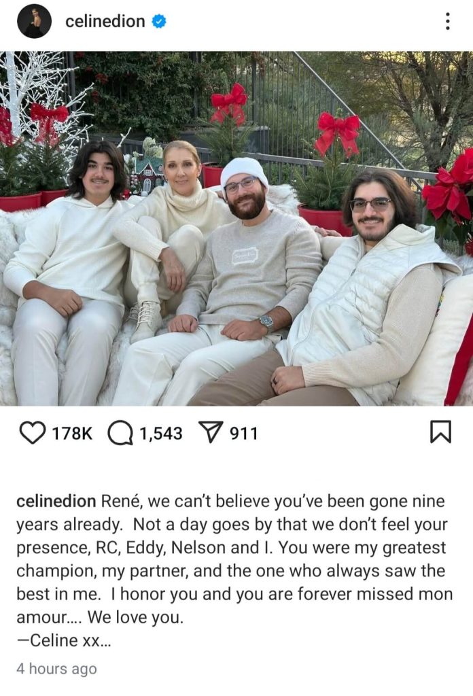473x696 pixels.
Task: Tap the 911 shares count
Action: 243,433
